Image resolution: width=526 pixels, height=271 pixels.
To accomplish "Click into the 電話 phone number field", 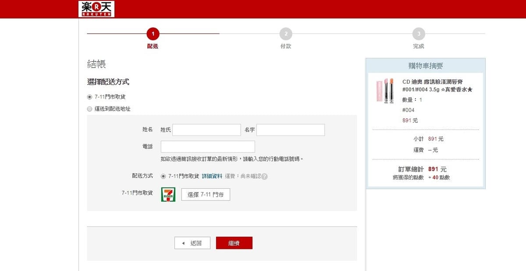I will point(208,146).
